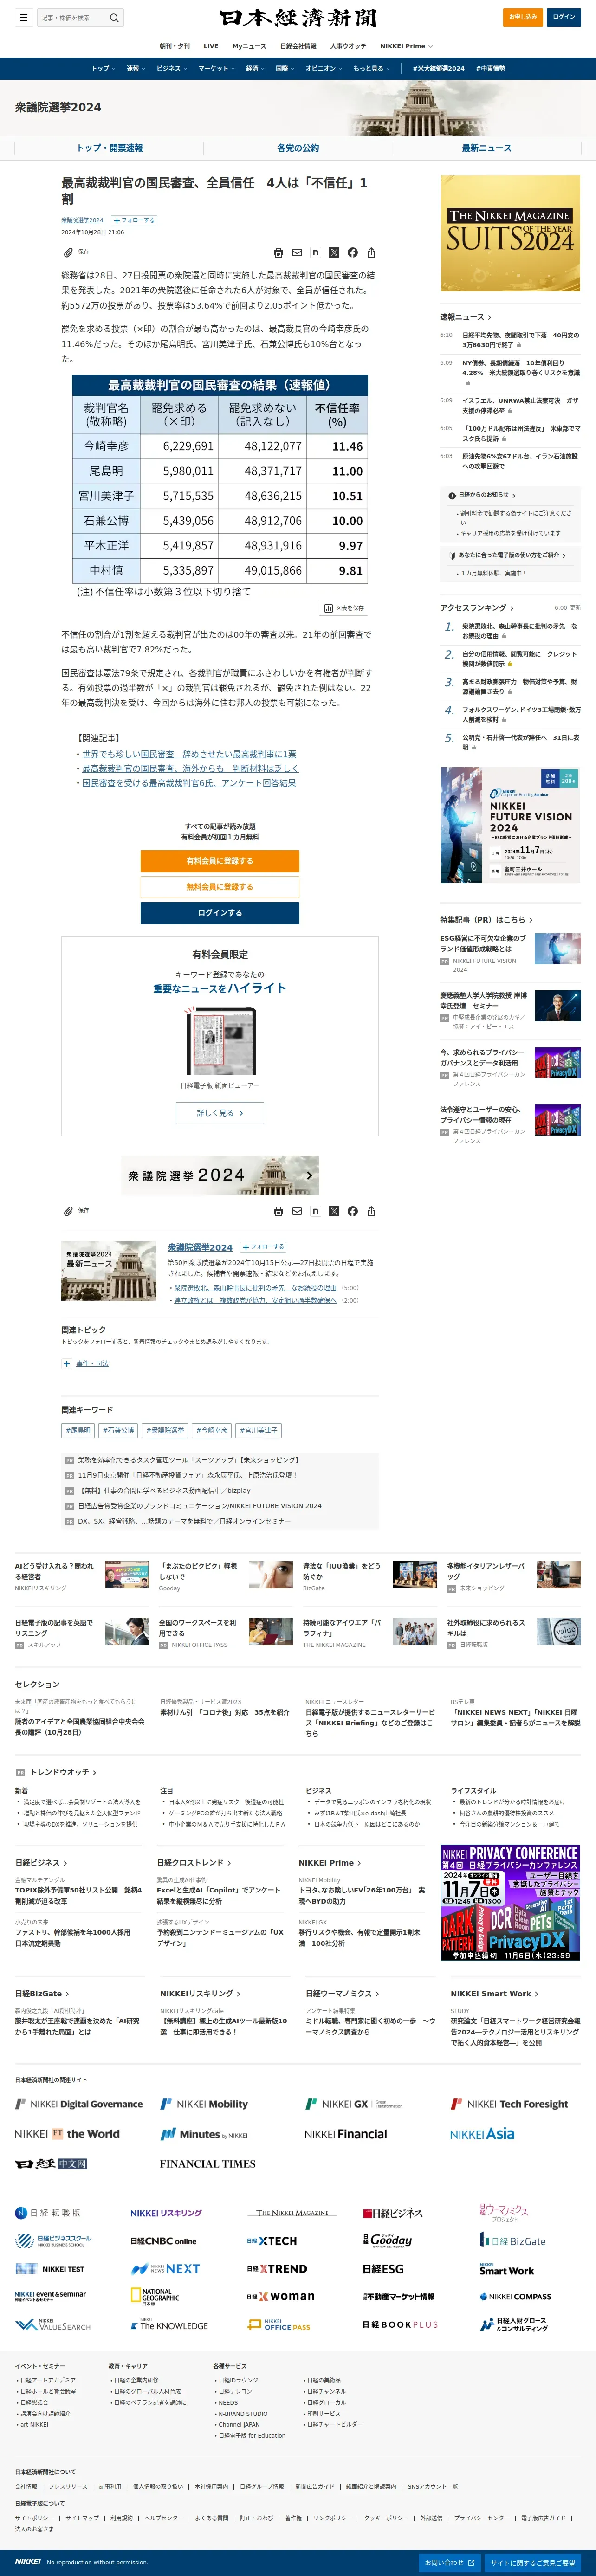Click the upload share icon below the election banner

[x=371, y=1211]
